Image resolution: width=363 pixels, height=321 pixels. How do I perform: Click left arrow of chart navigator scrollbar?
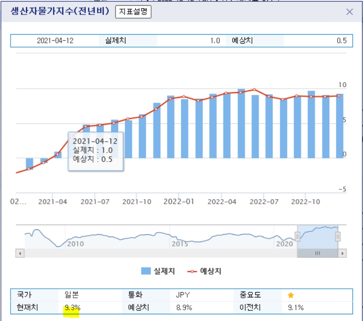[20, 254]
